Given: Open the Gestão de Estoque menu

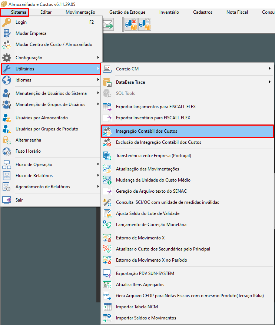Looking at the screenshot, I should point(127,12).
